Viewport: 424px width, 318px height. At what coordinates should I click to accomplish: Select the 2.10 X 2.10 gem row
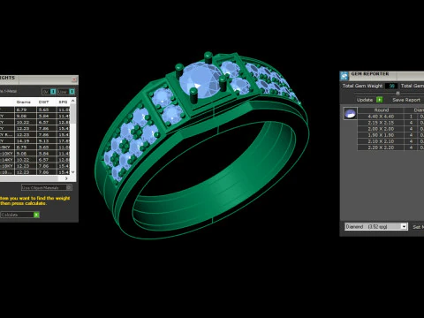(x=390, y=141)
